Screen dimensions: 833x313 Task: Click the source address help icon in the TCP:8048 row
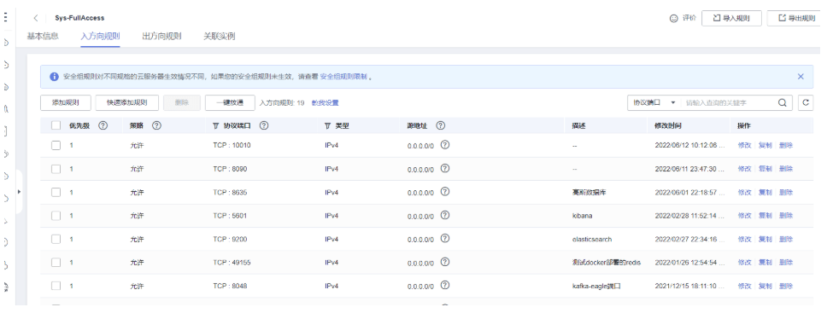click(445, 285)
